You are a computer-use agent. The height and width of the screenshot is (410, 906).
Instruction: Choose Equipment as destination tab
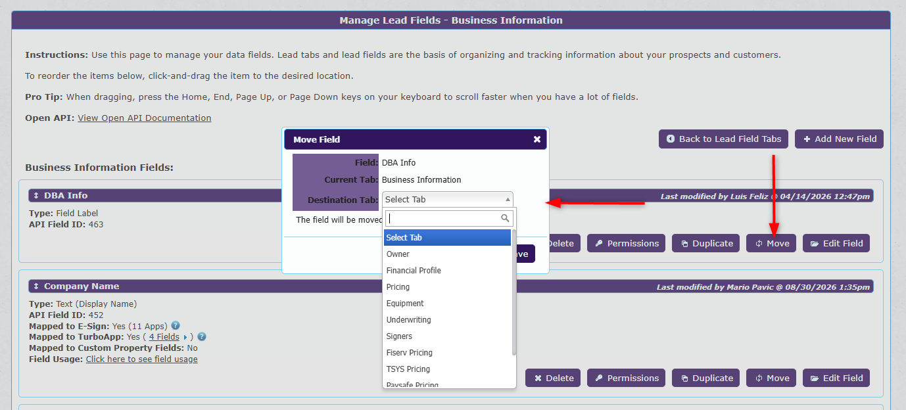(x=447, y=303)
